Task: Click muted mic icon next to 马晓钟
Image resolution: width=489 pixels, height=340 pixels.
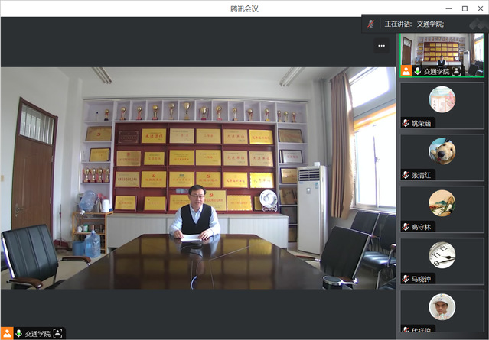Action: 406,278
